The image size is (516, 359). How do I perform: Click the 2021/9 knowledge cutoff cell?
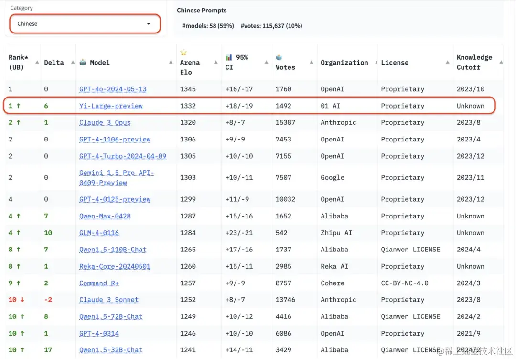469,333
